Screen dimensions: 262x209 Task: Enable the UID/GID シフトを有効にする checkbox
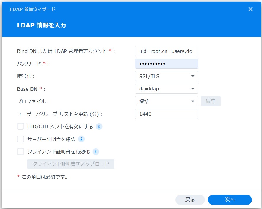coord(20,127)
